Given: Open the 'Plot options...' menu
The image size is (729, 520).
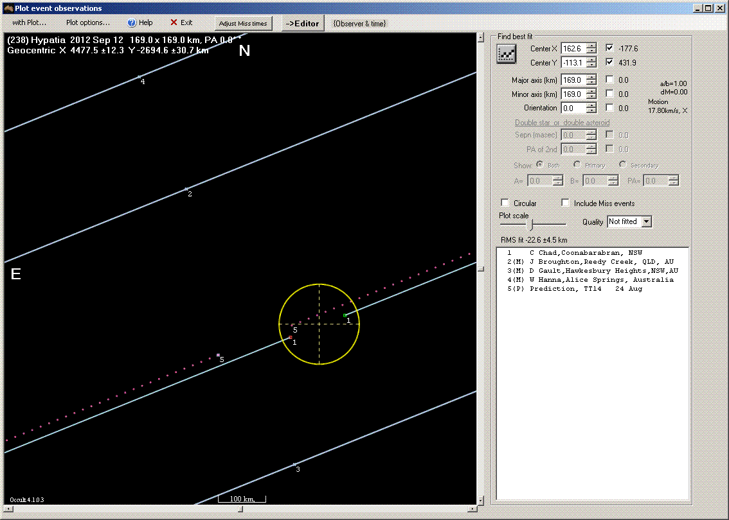Looking at the screenshot, I should coord(88,22).
